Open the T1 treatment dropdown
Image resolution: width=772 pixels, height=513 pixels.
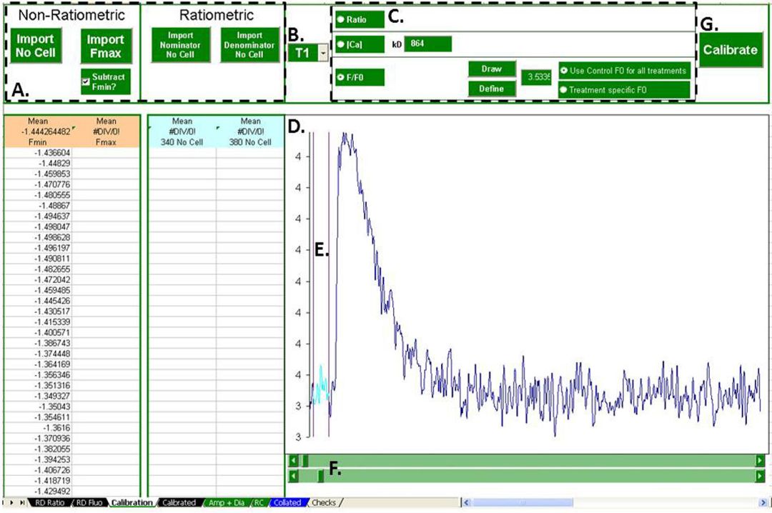pyautogui.click(x=324, y=53)
